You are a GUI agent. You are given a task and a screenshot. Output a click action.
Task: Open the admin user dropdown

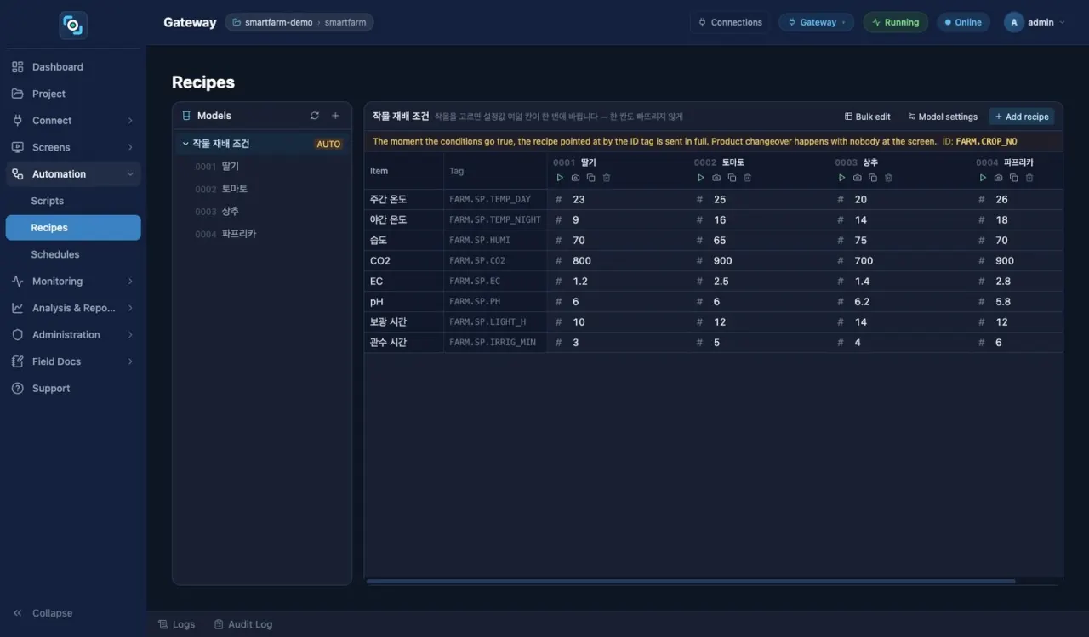pos(1035,22)
